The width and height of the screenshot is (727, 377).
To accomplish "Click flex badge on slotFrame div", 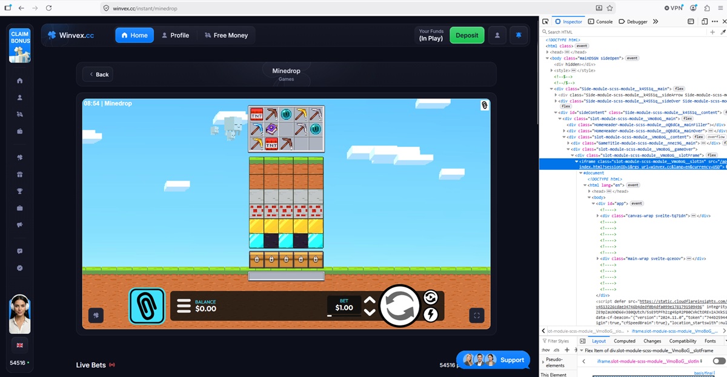I will point(712,155).
